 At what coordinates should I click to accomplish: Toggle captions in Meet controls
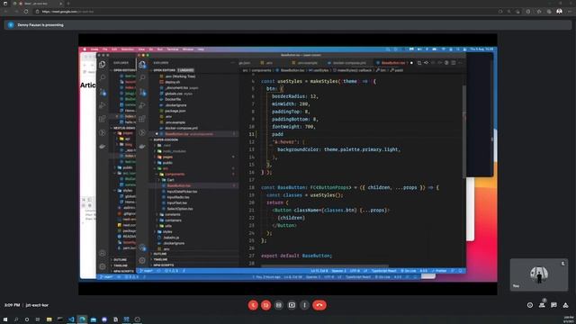click(x=279, y=305)
